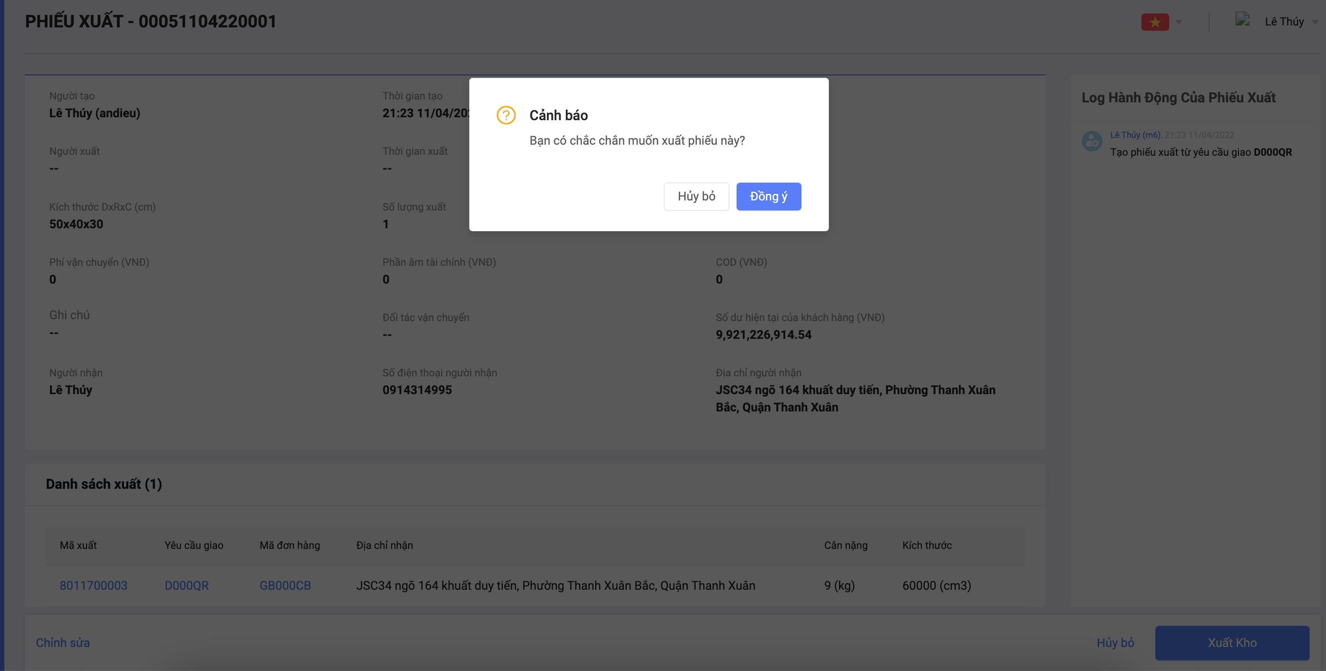The height and width of the screenshot is (671, 1326).
Task: Click the Vietnam flag language icon
Action: click(x=1154, y=22)
